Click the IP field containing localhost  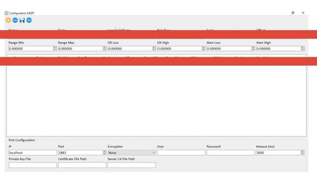pyautogui.click(x=33, y=153)
